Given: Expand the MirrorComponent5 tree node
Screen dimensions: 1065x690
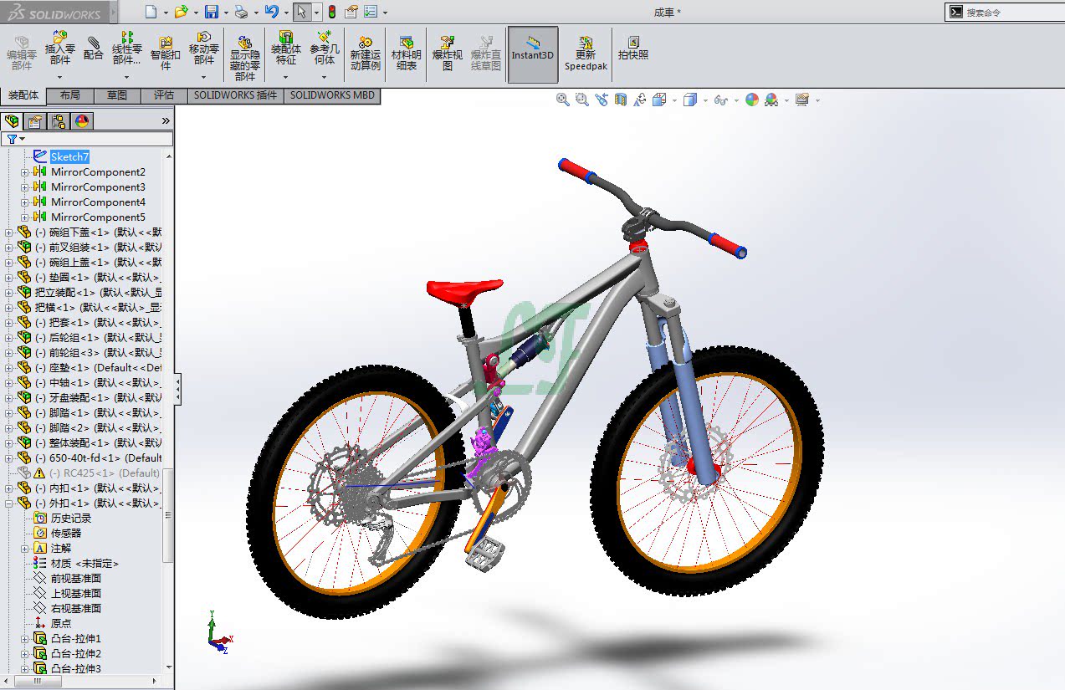Looking at the screenshot, I should pyautogui.click(x=24, y=217).
